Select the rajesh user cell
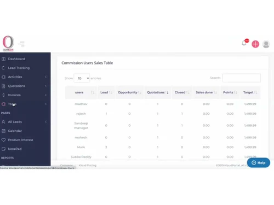This screenshot has height=205, width=274. [81, 114]
